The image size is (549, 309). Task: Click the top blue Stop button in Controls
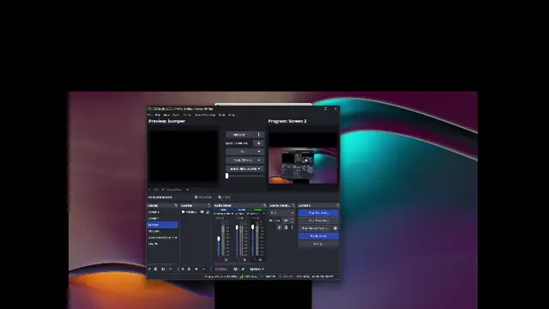tap(318, 213)
